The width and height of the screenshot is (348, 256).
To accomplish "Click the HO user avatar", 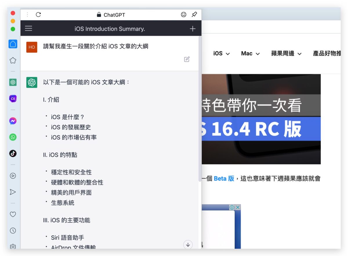I will (x=32, y=47).
